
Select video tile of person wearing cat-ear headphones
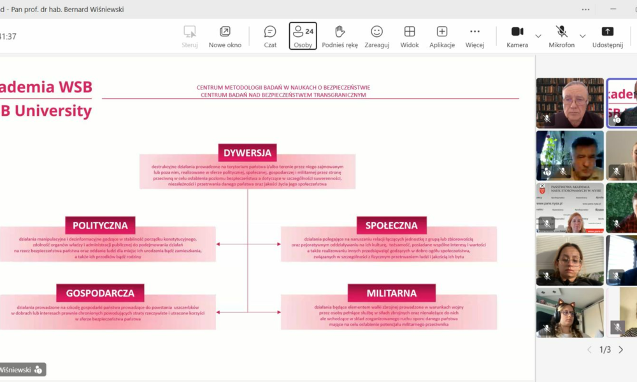(x=570, y=313)
